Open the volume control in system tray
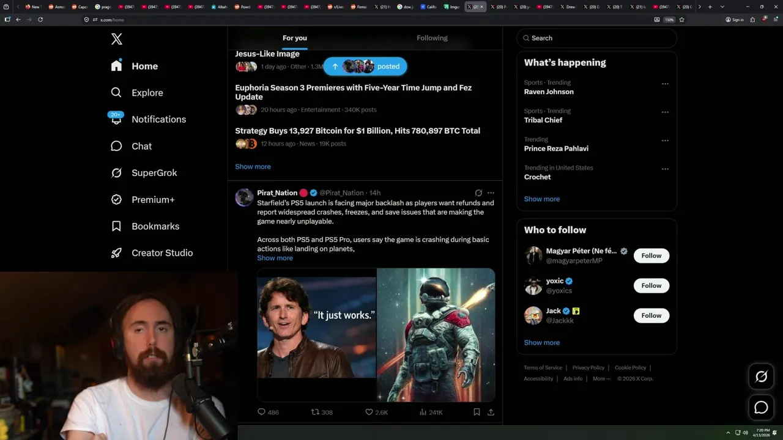 [x=745, y=433]
